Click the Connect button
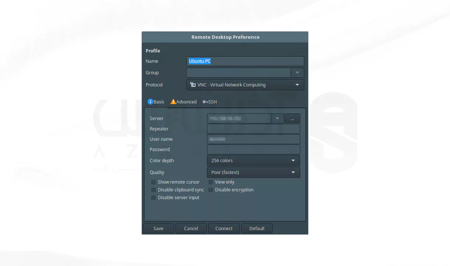 [224, 228]
